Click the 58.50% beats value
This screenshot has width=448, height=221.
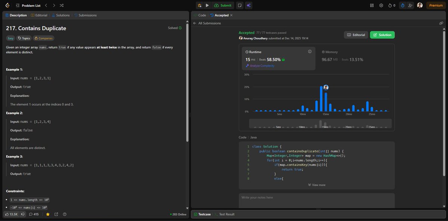click(273, 59)
